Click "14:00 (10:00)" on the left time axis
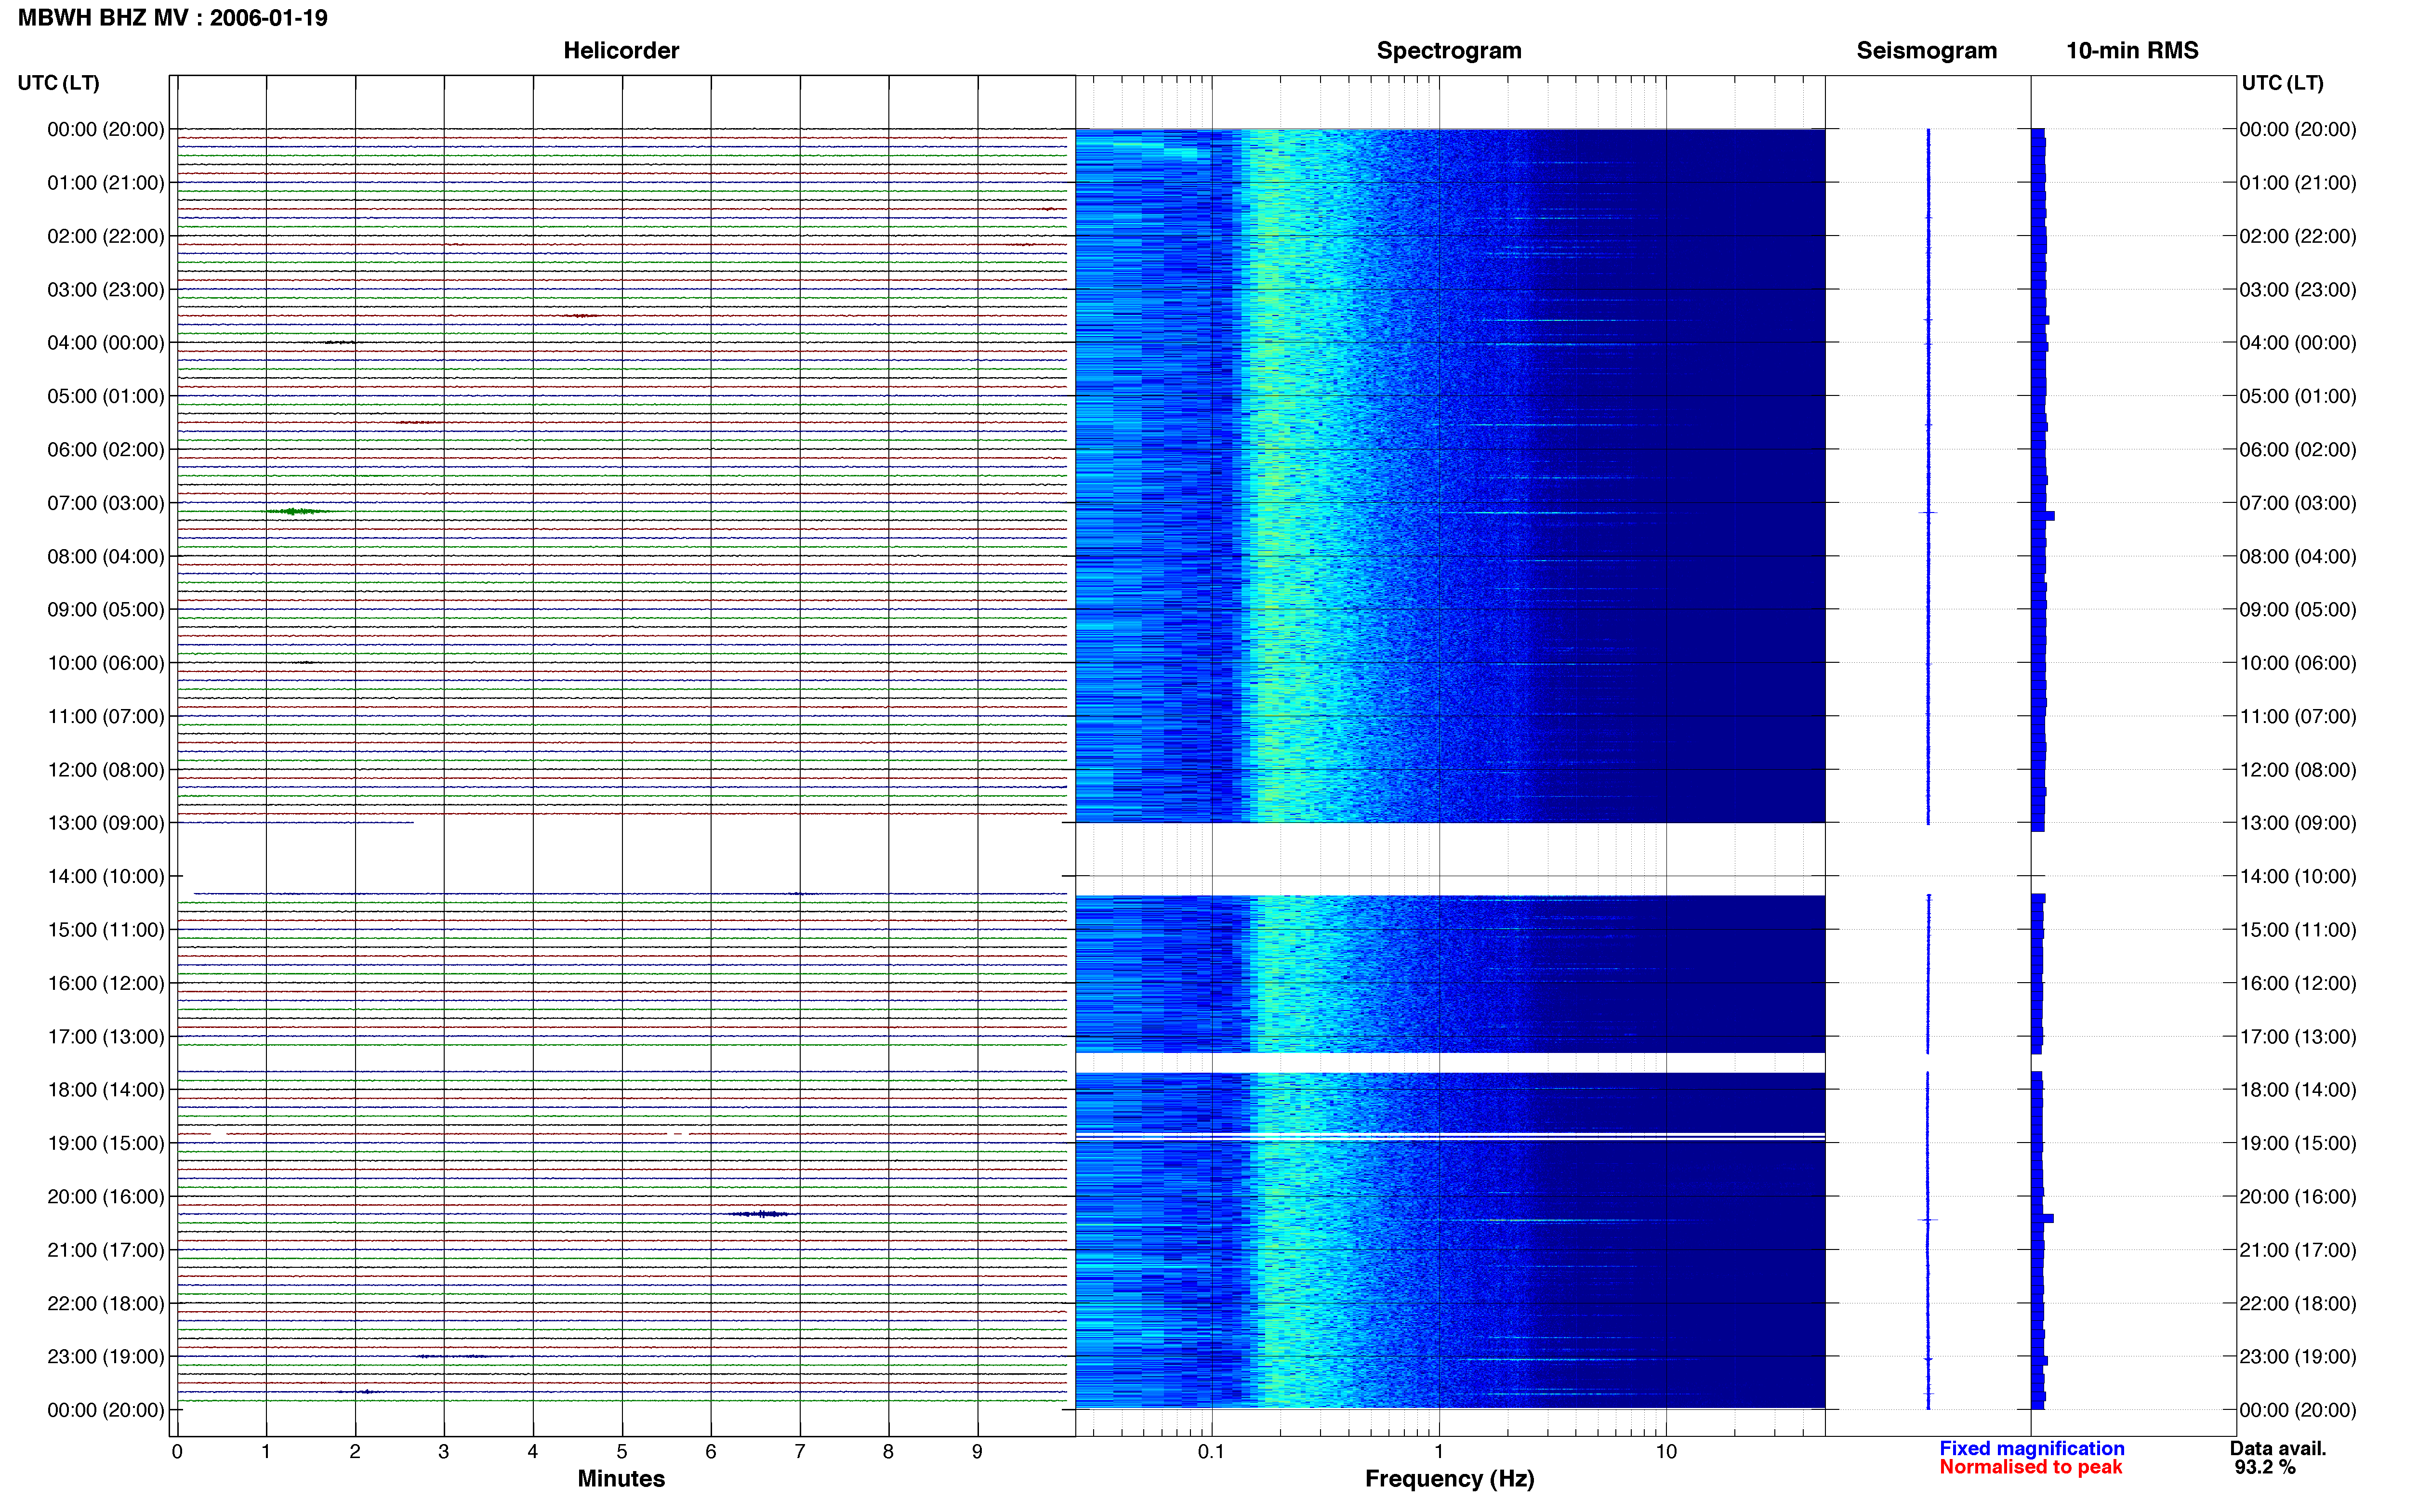The width and height of the screenshot is (2418, 1512). (x=106, y=877)
